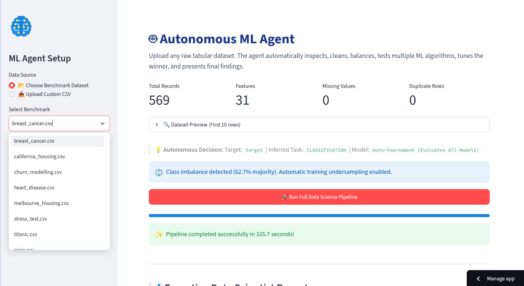Click the balance scale icon in imbalance notice
The width and height of the screenshot is (524, 286).
159,172
